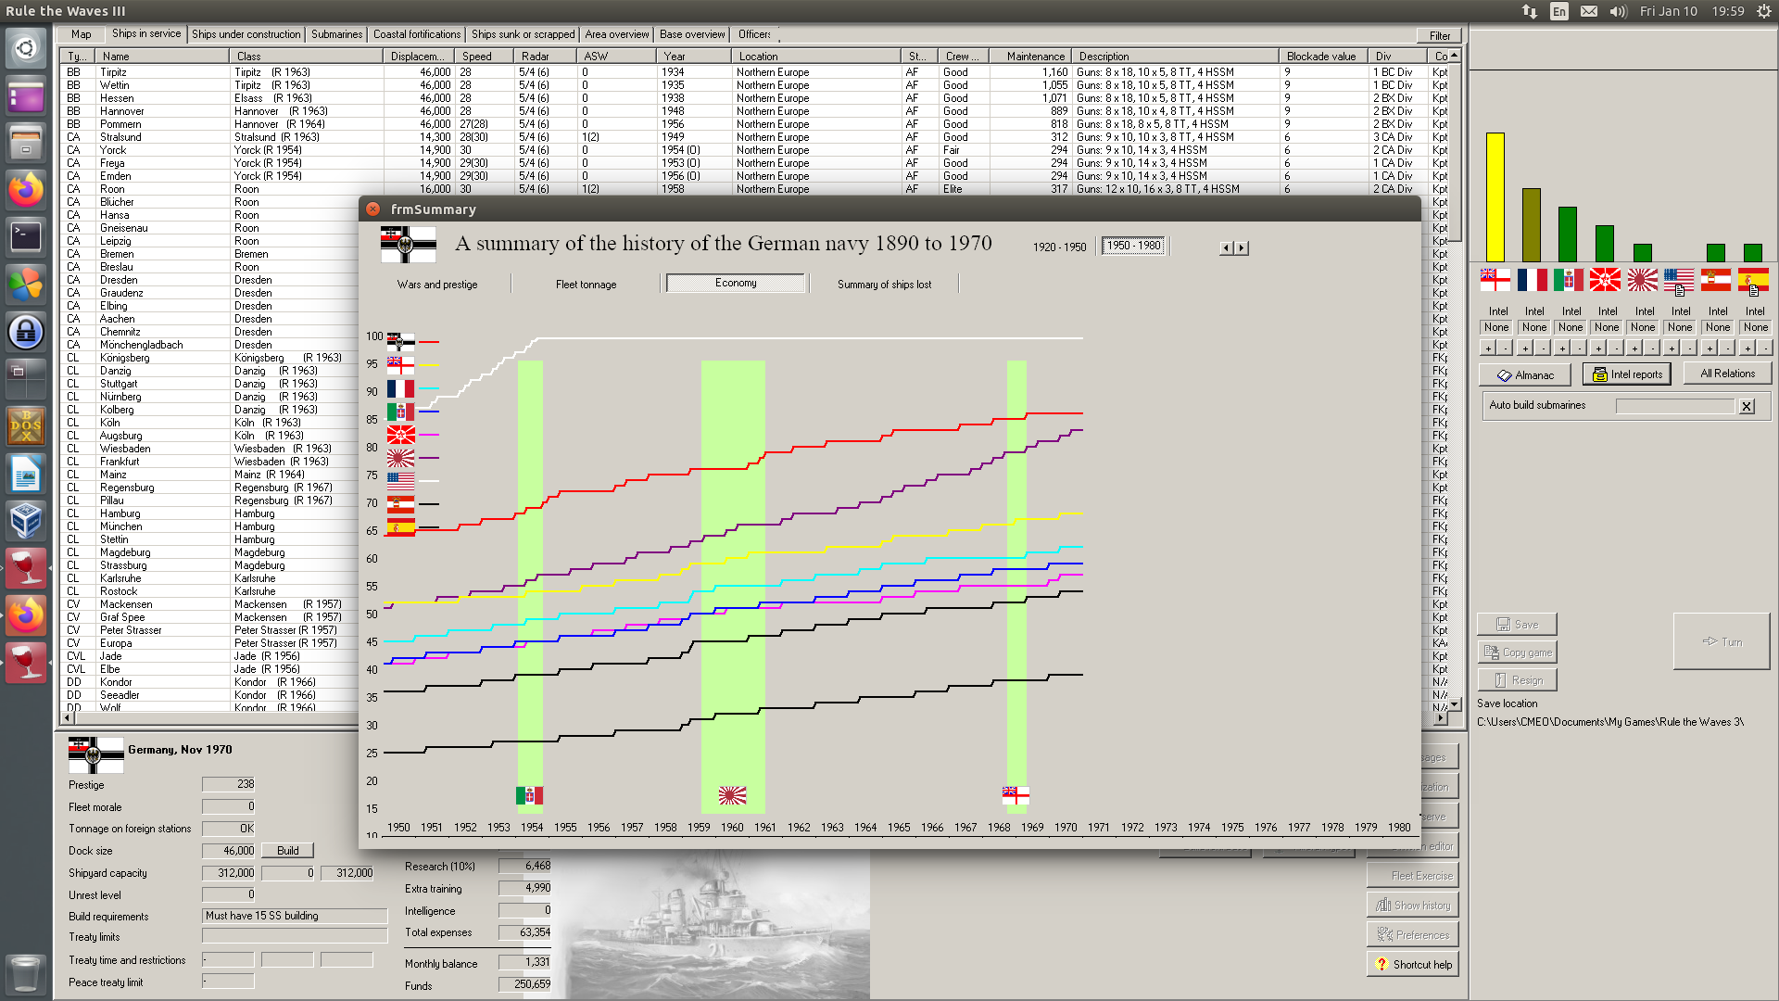Toggle the Fleet tonnage chart view
This screenshot has width=1779, height=1001.
pyautogui.click(x=586, y=285)
